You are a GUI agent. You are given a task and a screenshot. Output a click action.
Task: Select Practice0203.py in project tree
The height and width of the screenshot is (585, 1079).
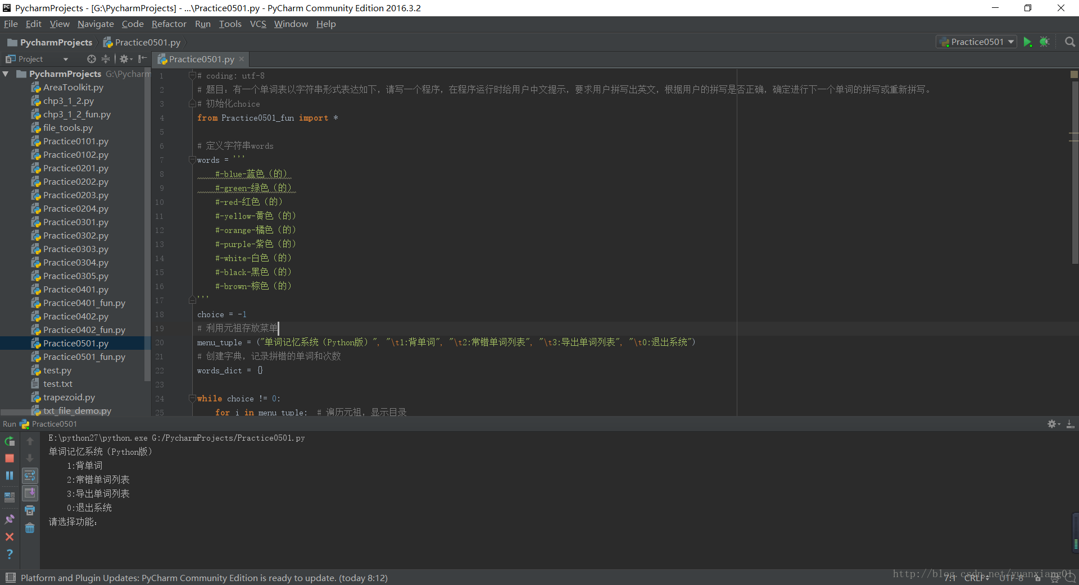(x=76, y=195)
